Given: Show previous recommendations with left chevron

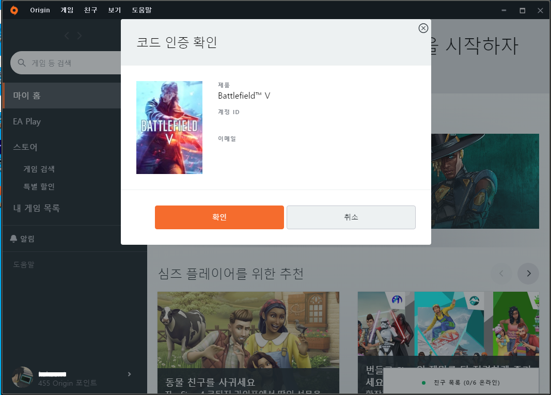Looking at the screenshot, I should pos(501,274).
